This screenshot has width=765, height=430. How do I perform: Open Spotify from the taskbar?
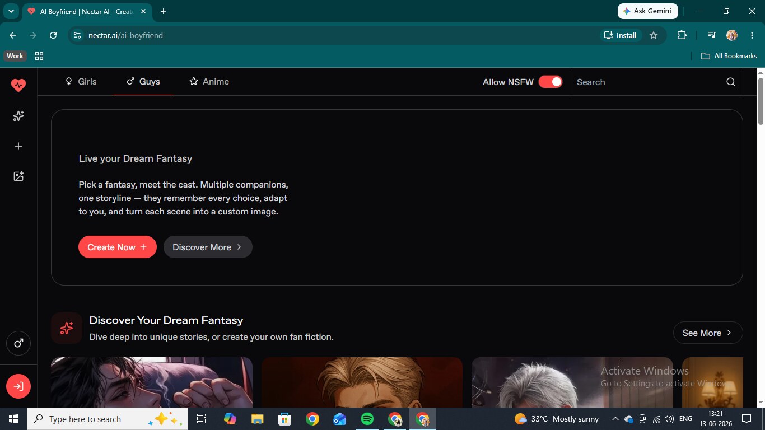[x=367, y=419]
